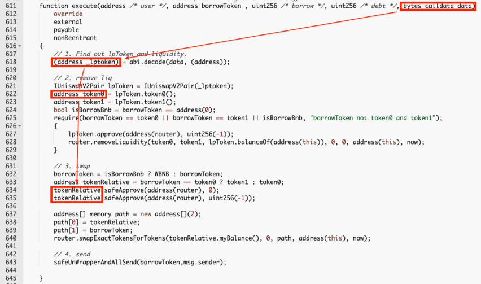Click the '// 3. swap' comment

tap(72, 166)
